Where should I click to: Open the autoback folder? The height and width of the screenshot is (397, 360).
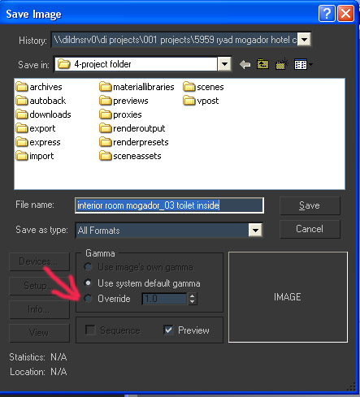pos(41,101)
